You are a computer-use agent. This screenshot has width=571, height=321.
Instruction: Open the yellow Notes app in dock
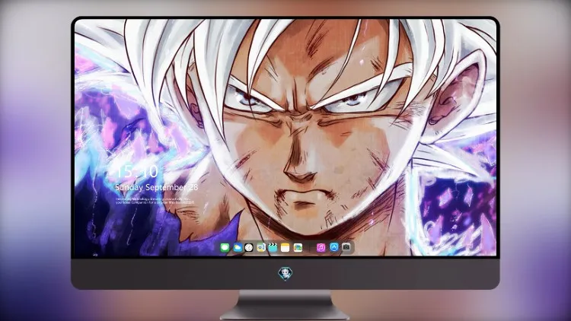pyautogui.click(x=285, y=247)
